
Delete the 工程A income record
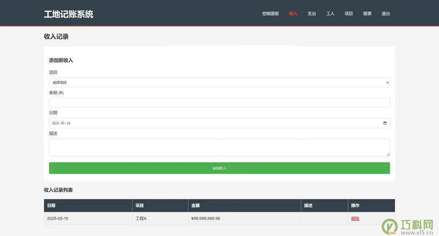click(355, 218)
